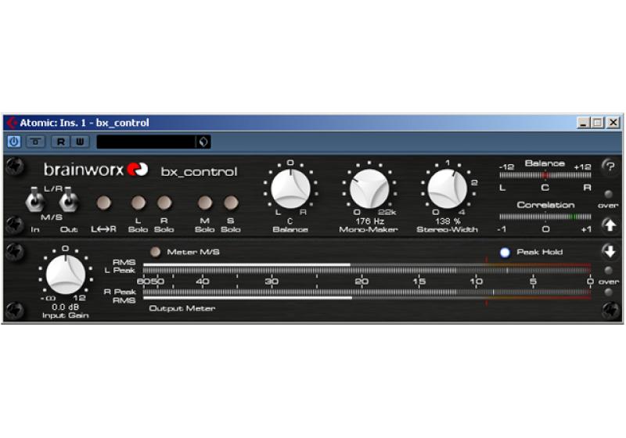Click the 0.0 dB Input Gain value
The image size is (626, 438).
66,307
